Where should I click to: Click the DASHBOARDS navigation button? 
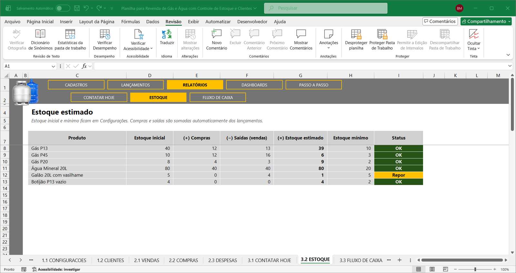(x=254, y=85)
